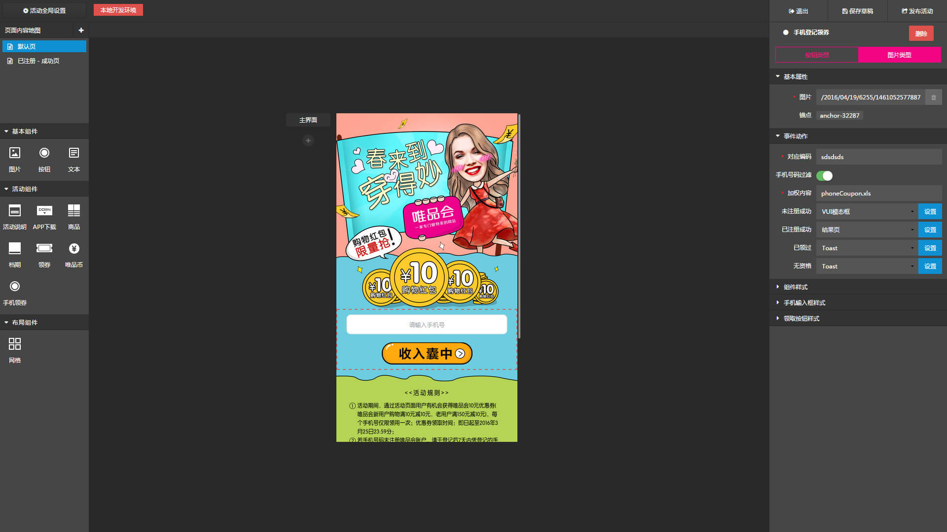Click 设置 next to 已注册成功

[x=930, y=230]
